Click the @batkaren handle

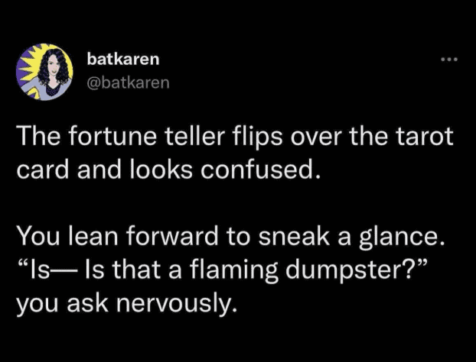point(129,80)
